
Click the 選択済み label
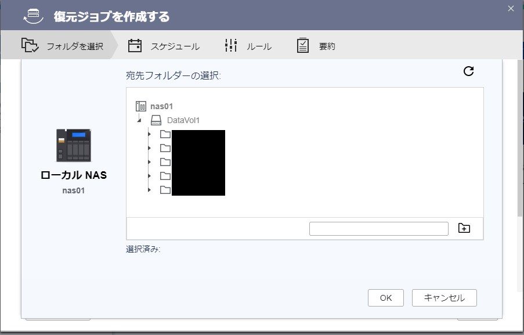click(x=143, y=249)
